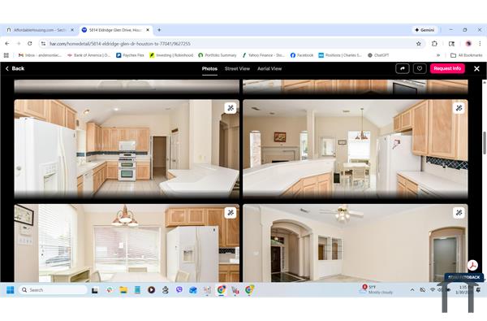Open the All Bookmarks folder
The image size is (487, 321).
(x=466, y=55)
